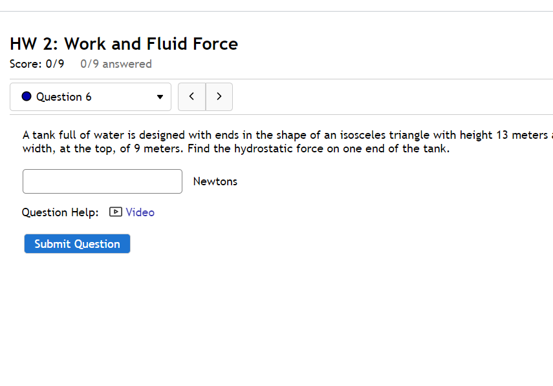The width and height of the screenshot is (553, 386).
Task: Click the next-question navigation arrow
Action: (219, 96)
